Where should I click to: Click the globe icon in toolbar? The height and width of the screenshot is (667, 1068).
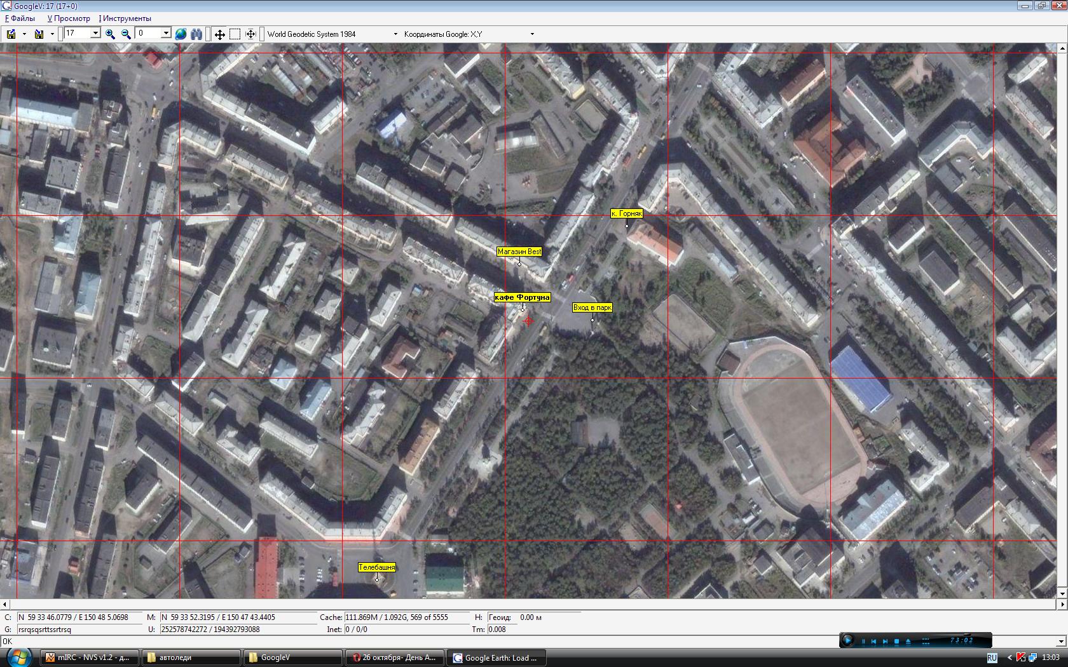click(x=181, y=34)
